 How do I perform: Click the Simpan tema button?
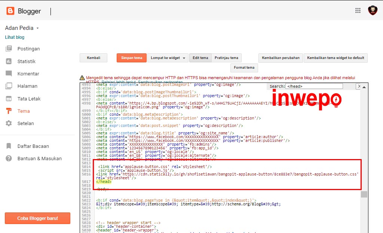[132, 58]
